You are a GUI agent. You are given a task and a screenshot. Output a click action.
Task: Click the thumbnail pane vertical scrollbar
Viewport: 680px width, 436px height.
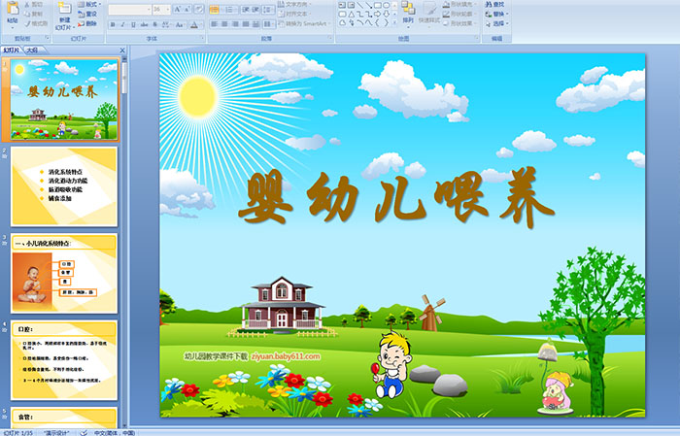pos(124,241)
